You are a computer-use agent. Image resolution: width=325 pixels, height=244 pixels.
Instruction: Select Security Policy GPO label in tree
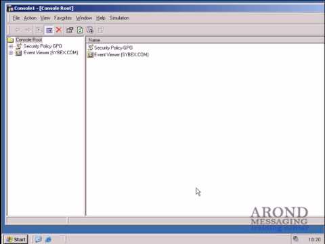tap(43, 46)
